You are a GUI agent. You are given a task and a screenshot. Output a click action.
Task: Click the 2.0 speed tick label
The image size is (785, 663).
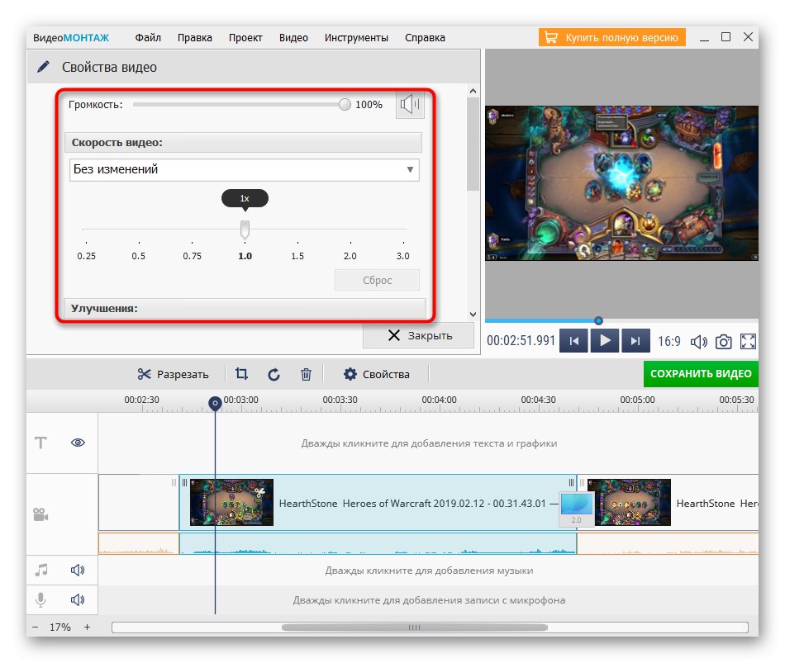click(x=350, y=256)
